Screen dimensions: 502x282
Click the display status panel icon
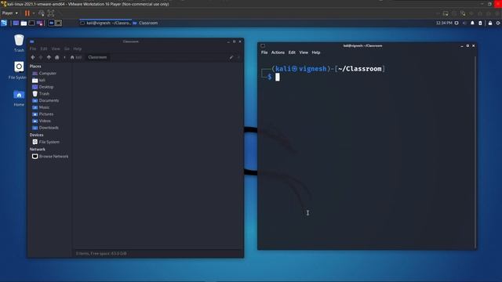457,23
